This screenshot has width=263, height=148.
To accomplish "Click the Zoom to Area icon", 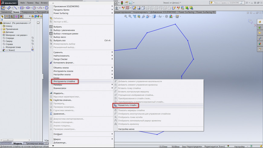I will tap(130, 16).
